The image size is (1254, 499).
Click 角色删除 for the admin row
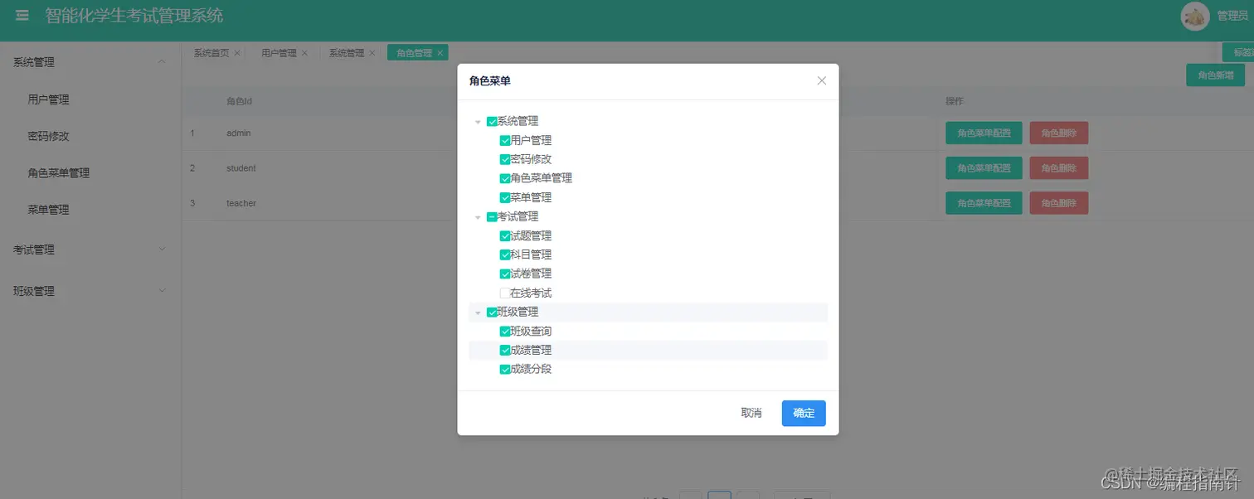(x=1059, y=133)
